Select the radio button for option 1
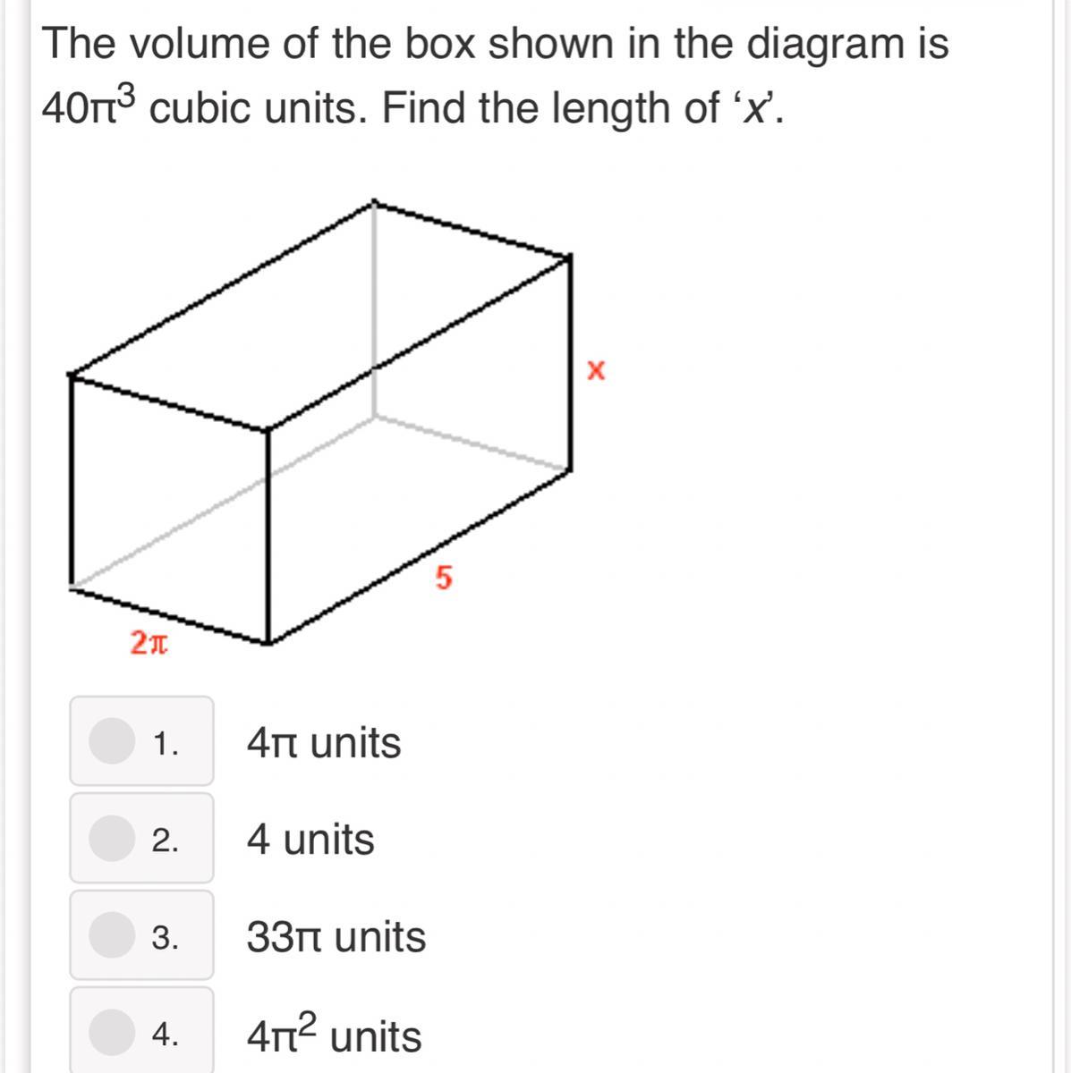1071x1073 pixels. pyautogui.click(x=112, y=741)
